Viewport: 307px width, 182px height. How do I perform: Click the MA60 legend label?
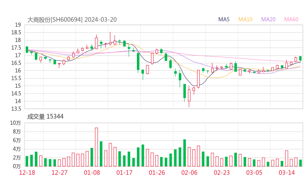click(291, 19)
